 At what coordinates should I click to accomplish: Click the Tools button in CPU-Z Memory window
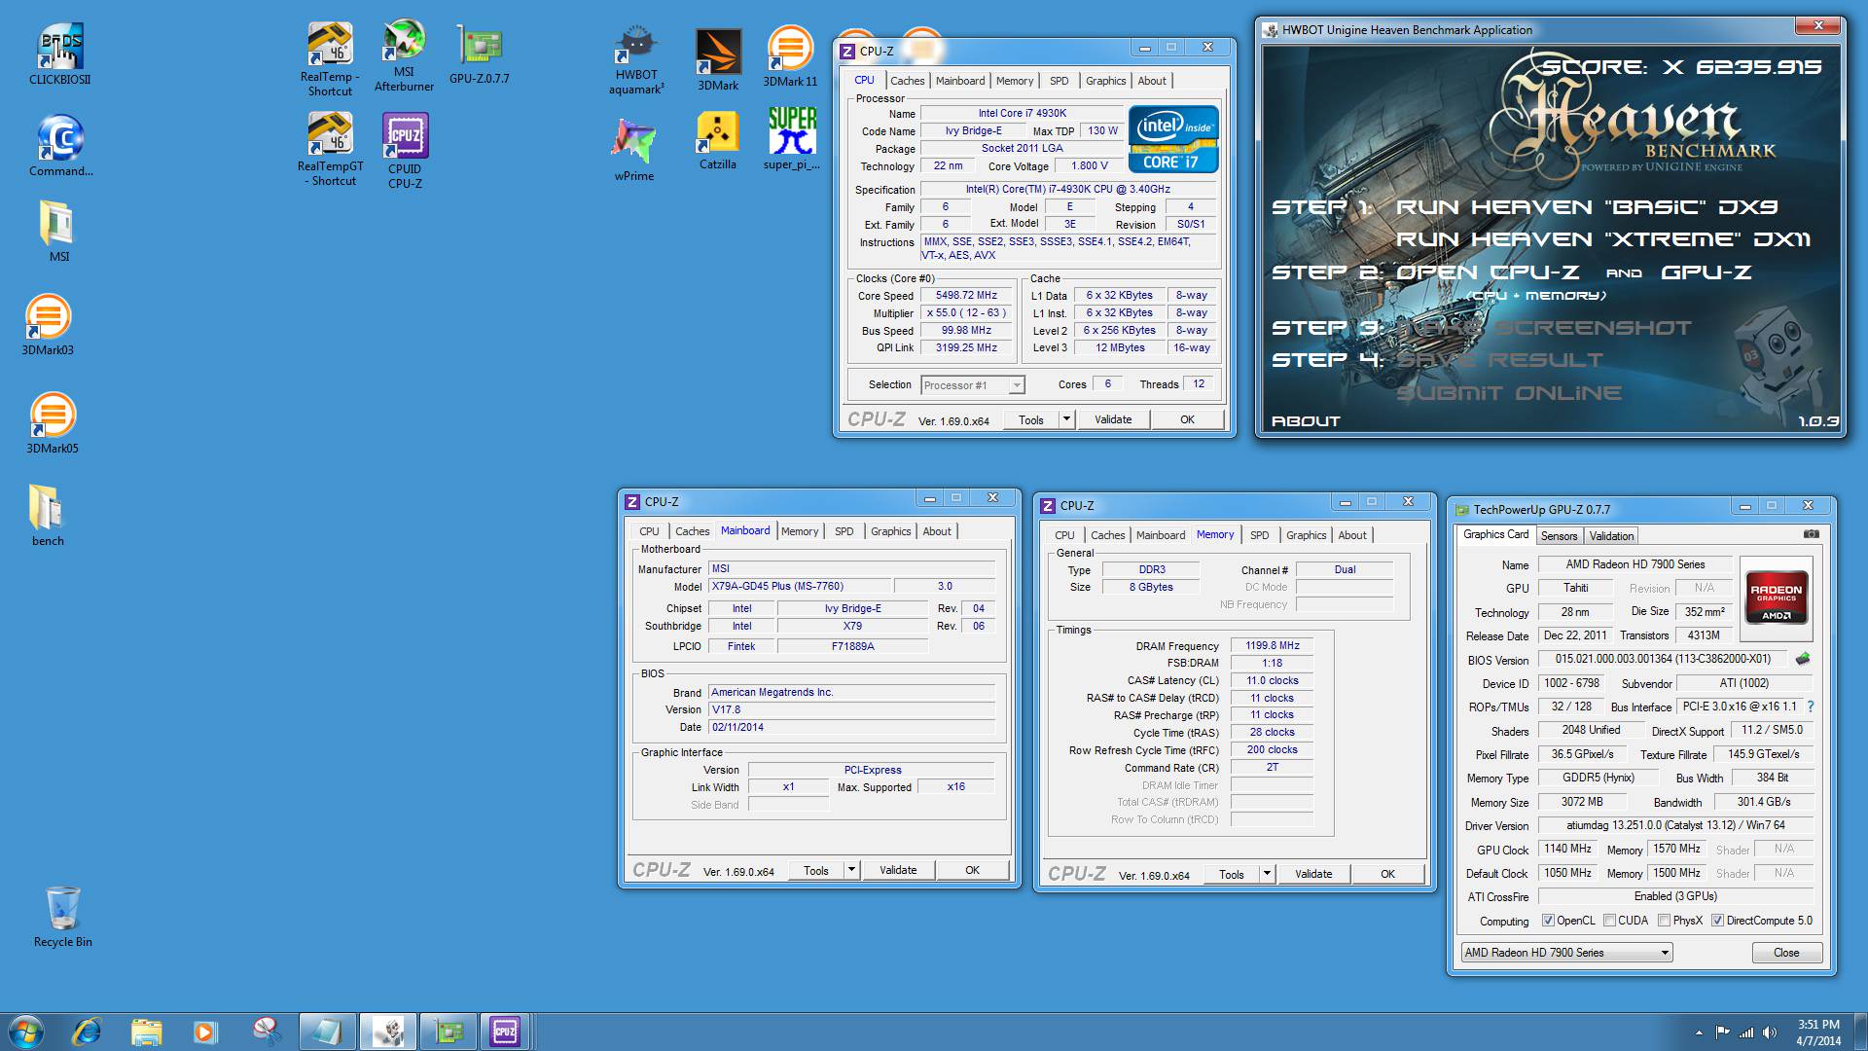[1231, 874]
